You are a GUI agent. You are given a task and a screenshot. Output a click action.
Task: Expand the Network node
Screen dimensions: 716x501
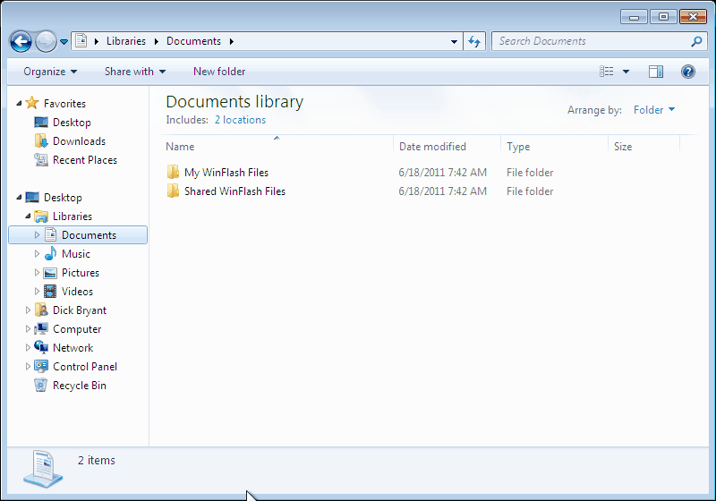point(28,348)
